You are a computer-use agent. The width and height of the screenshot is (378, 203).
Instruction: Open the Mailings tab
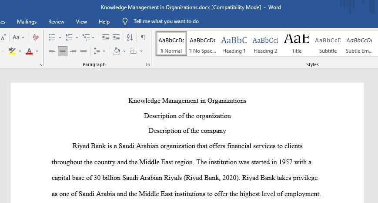point(27,21)
